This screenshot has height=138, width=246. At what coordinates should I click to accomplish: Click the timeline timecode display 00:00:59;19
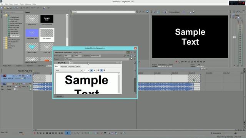[25, 71]
